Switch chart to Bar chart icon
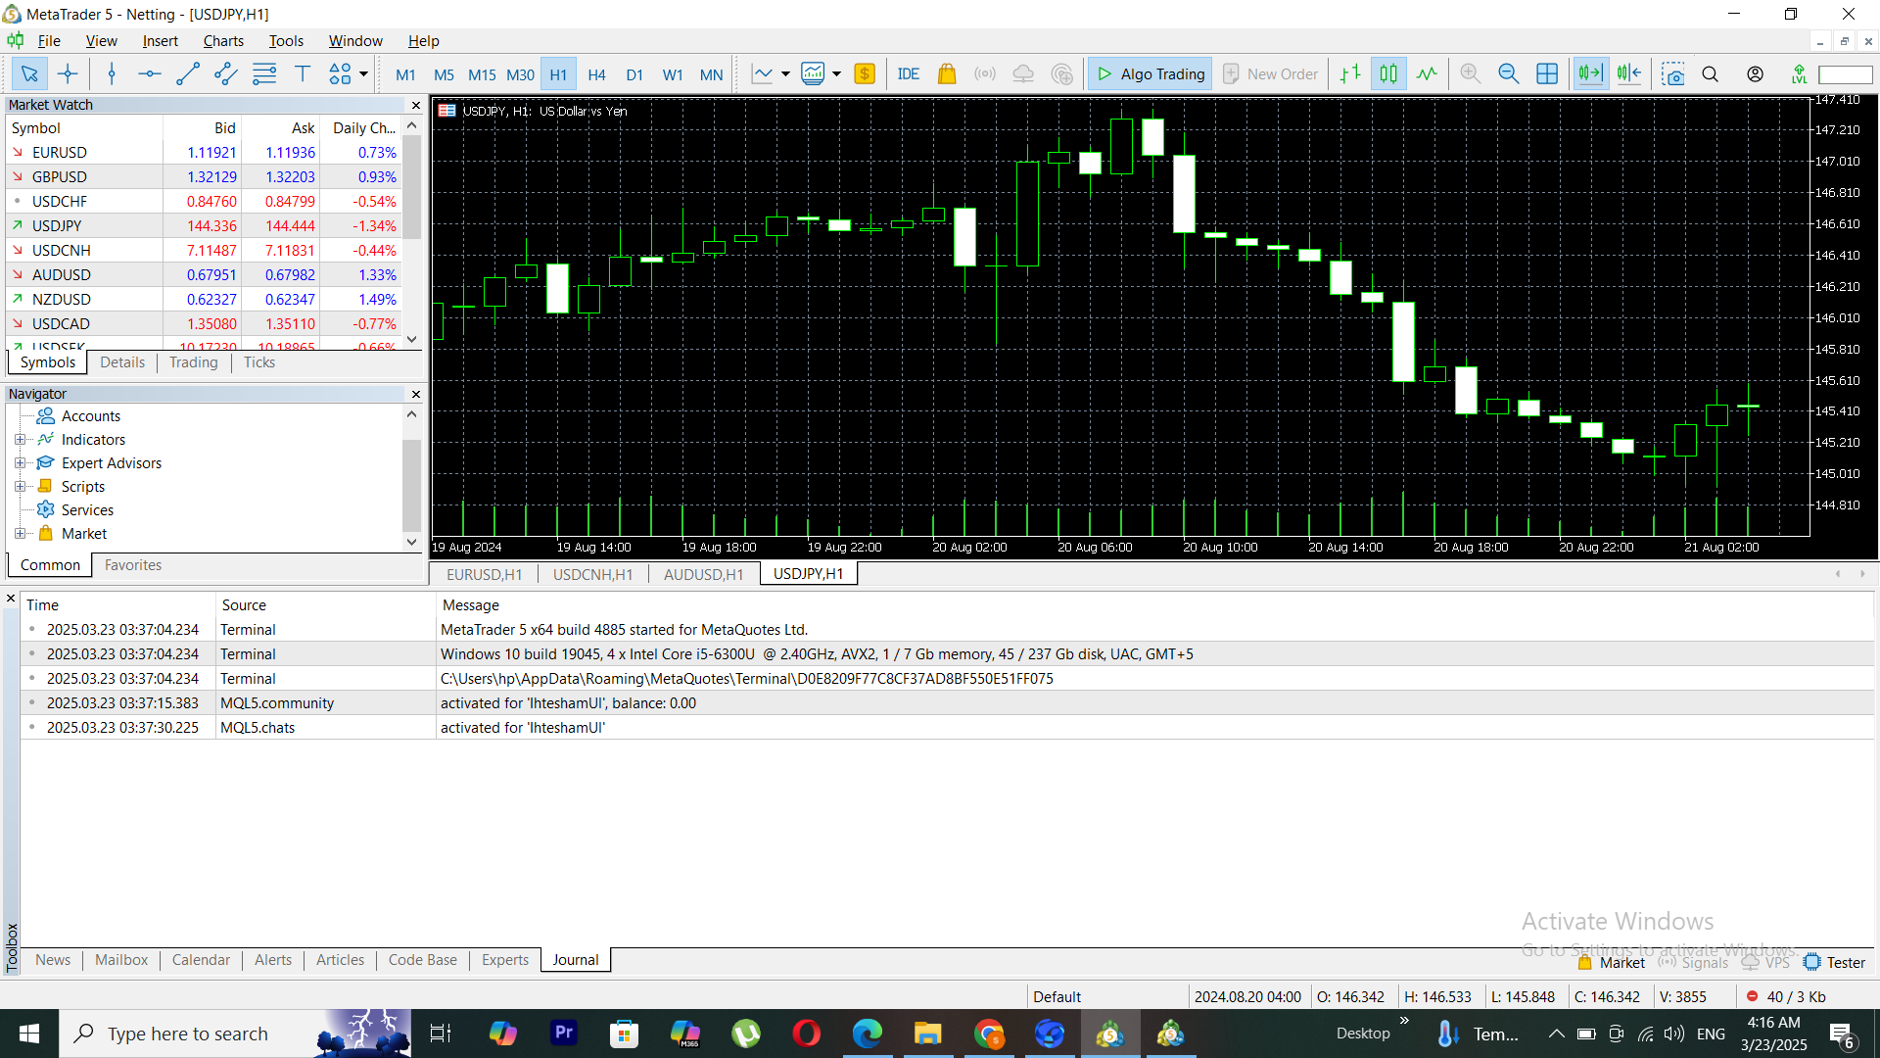The width and height of the screenshot is (1880, 1058). (x=1350, y=73)
